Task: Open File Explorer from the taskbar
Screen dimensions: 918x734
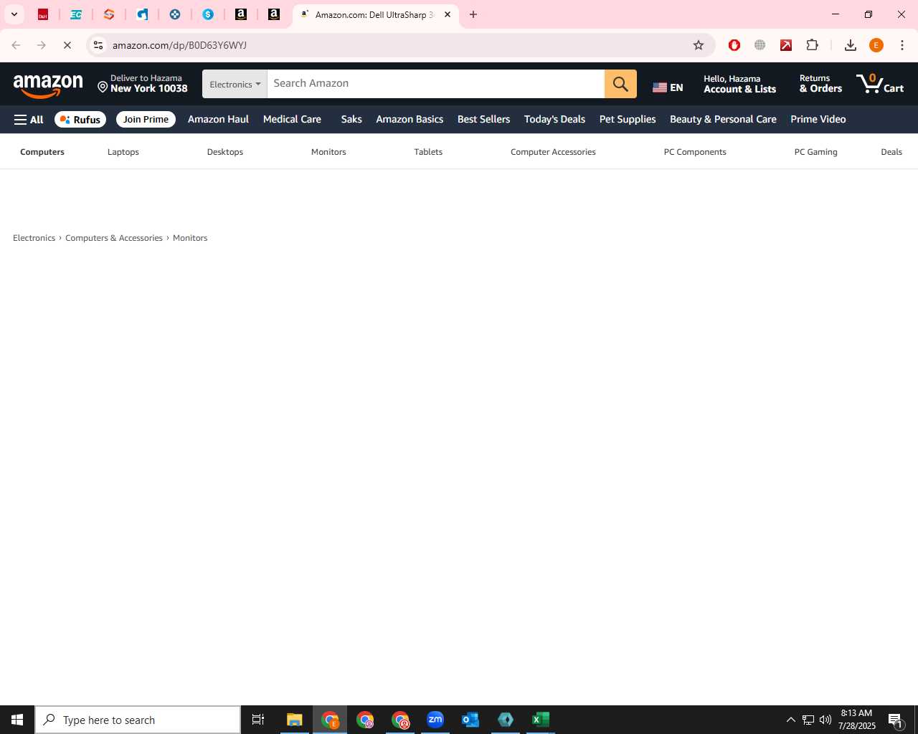Action: point(295,720)
